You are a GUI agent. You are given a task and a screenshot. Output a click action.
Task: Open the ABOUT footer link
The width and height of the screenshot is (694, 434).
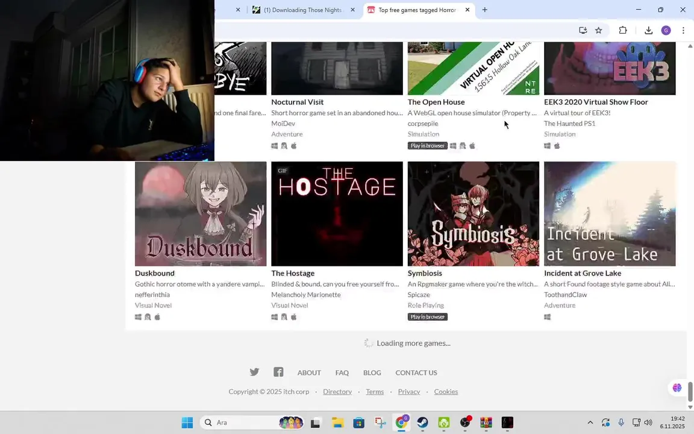coord(309,373)
